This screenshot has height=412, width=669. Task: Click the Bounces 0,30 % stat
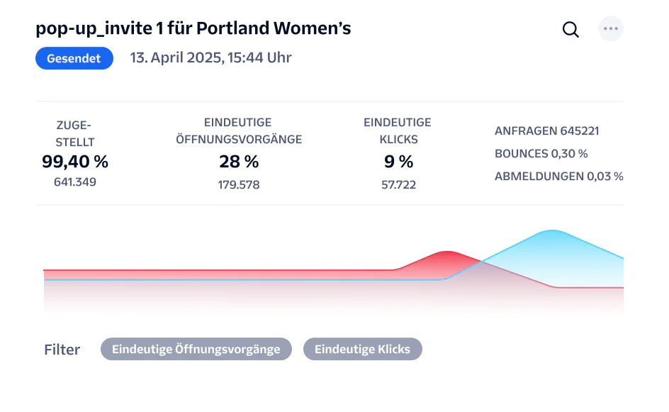[541, 153]
